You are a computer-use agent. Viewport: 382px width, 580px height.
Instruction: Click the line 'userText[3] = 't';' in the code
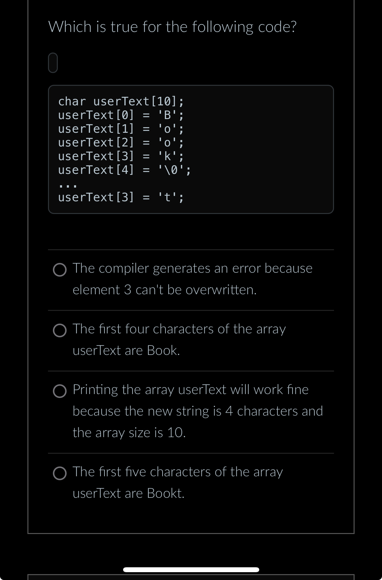pyautogui.click(x=121, y=196)
